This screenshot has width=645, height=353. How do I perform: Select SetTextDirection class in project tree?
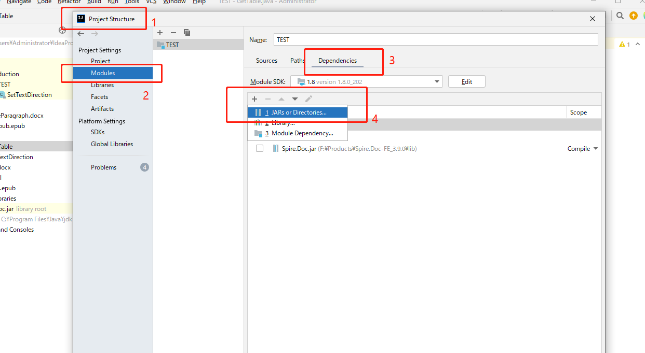tap(30, 95)
